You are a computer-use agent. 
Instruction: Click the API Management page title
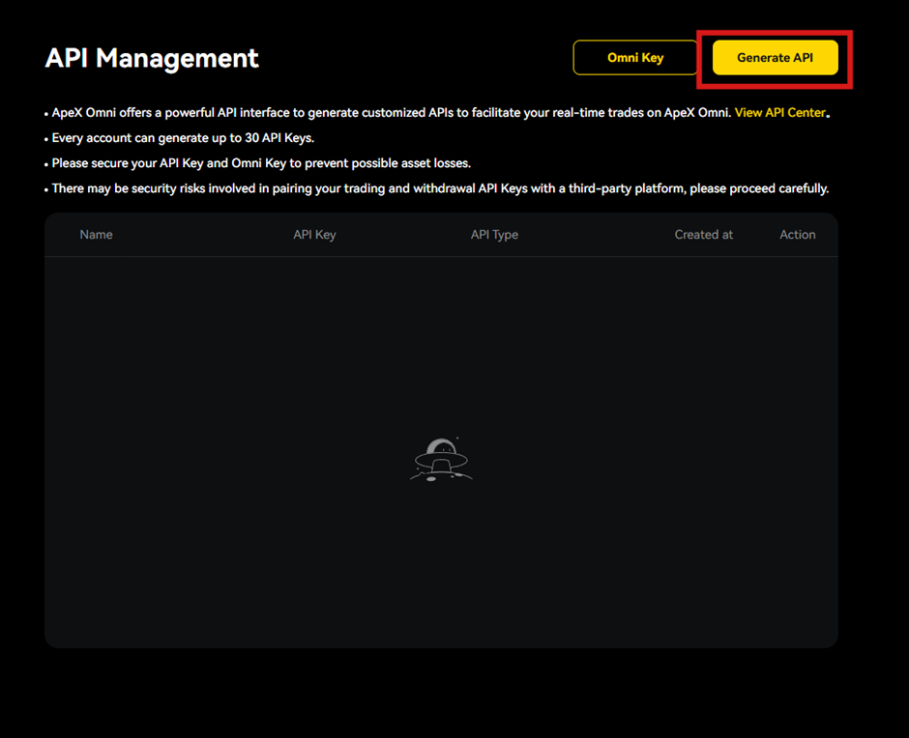152,58
